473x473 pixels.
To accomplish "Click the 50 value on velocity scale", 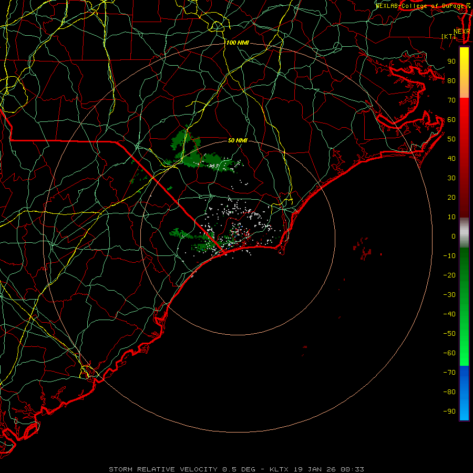I will pos(451,139).
